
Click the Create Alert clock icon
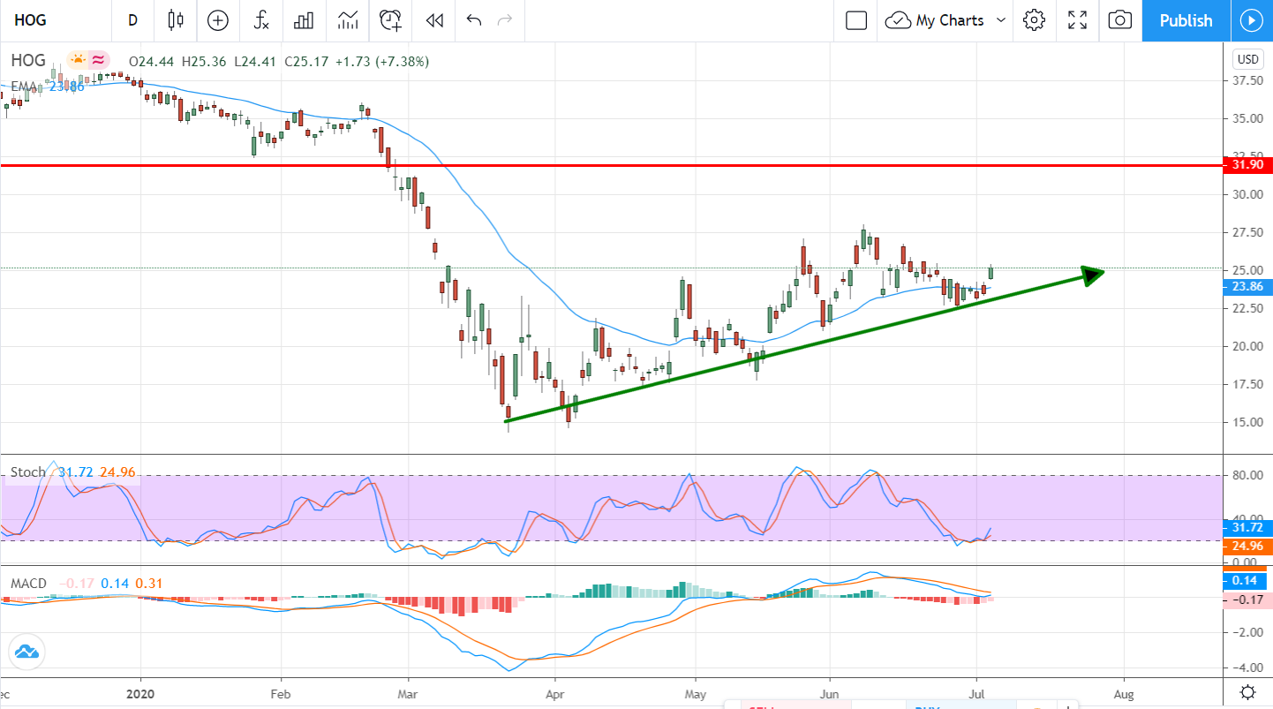(x=389, y=20)
